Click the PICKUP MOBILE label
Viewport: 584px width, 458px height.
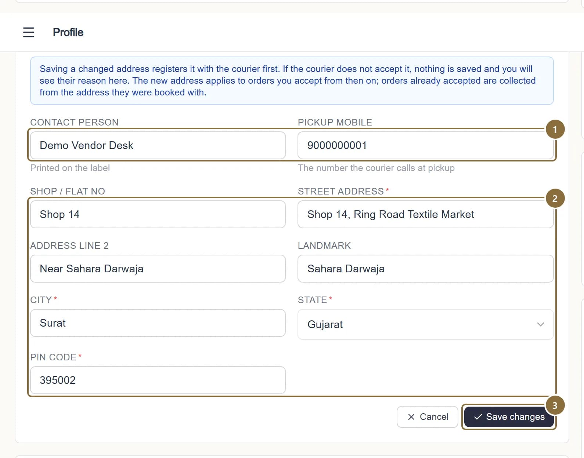point(335,122)
